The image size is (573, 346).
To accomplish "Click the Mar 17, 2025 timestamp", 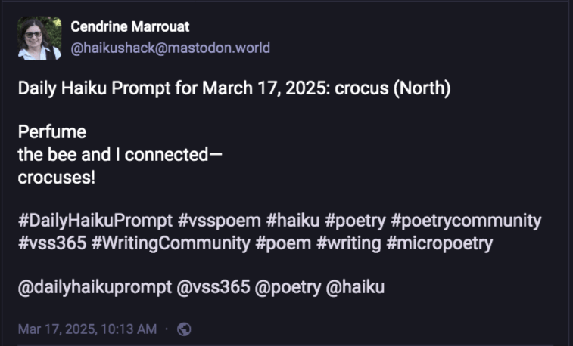I will 87,329.
